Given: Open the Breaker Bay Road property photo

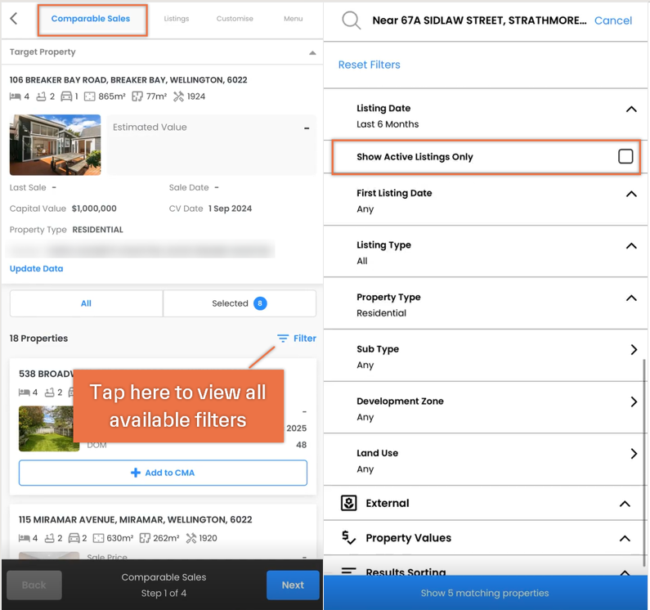Looking at the screenshot, I should click(55, 145).
